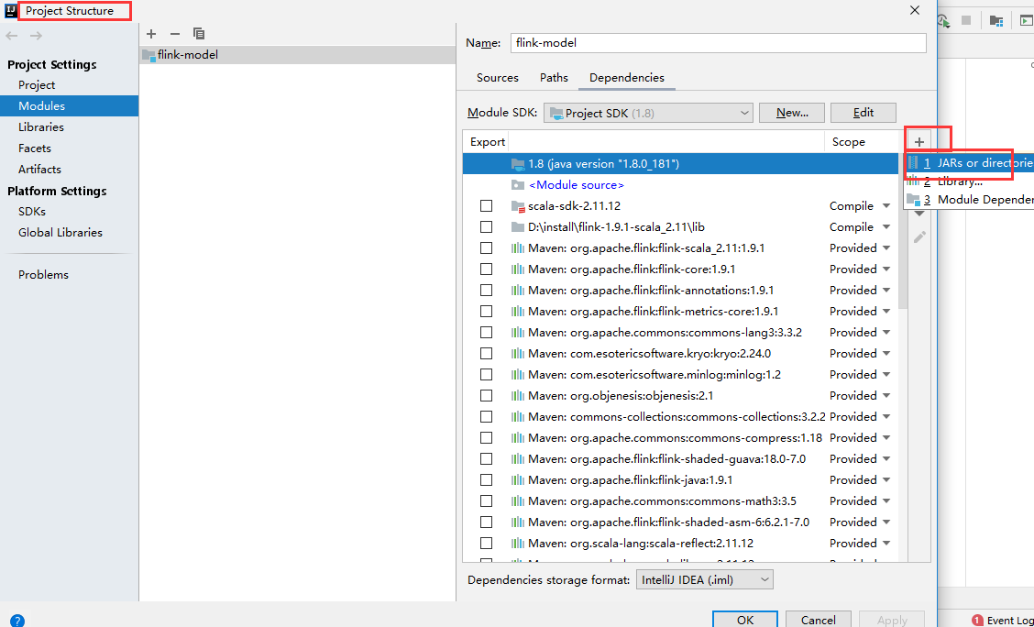Image resolution: width=1034 pixels, height=627 pixels.
Task: Click the run window icon in IDE toolbar
Action: coord(1027,21)
